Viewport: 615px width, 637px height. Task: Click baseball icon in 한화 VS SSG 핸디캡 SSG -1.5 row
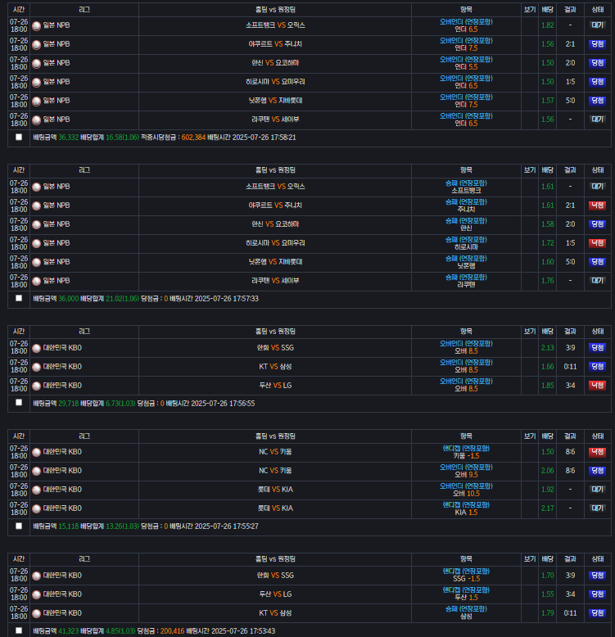point(37,576)
